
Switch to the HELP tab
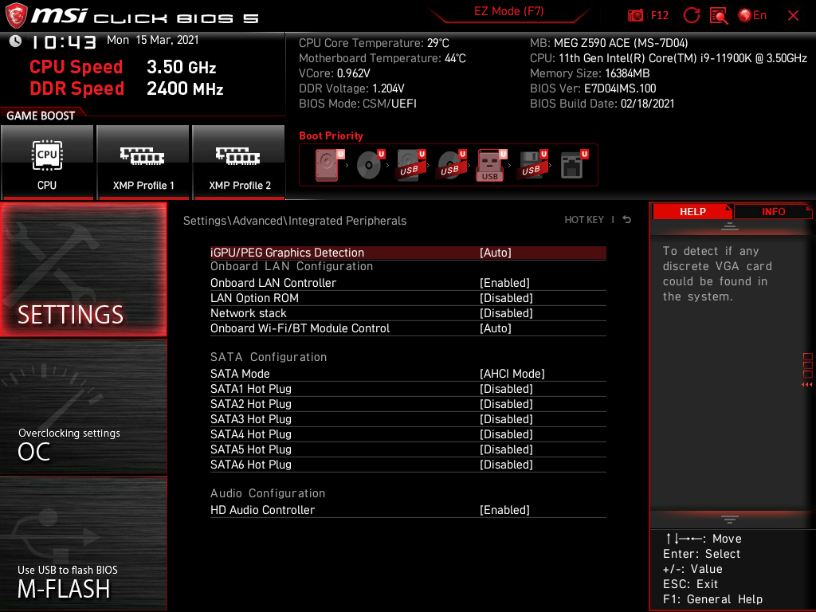coord(692,211)
